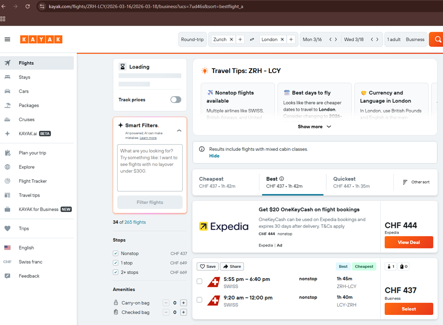Sort results by Best tab

click(x=293, y=182)
